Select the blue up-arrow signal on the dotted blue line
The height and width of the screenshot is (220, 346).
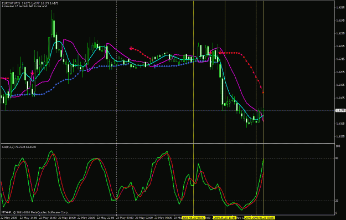click(155, 66)
